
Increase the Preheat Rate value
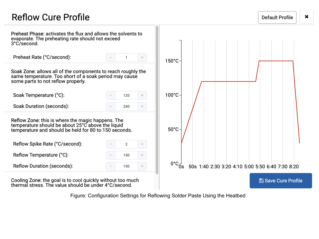point(142,58)
